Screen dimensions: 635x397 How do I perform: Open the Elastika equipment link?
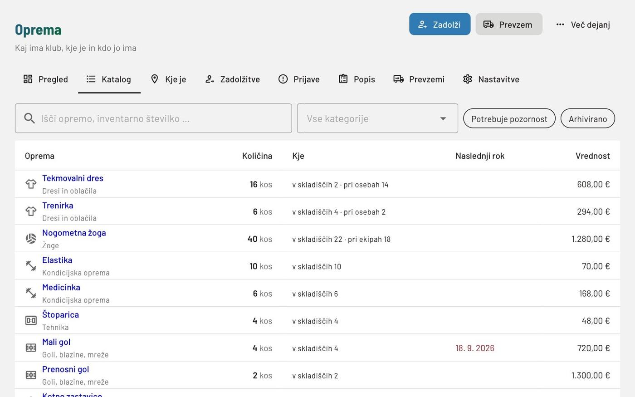pyautogui.click(x=57, y=260)
